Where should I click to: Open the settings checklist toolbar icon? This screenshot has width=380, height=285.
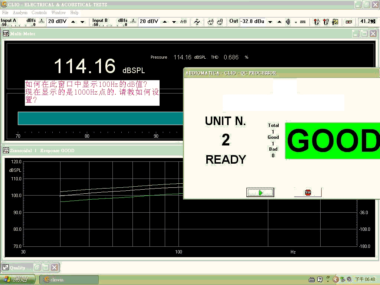pos(335,22)
